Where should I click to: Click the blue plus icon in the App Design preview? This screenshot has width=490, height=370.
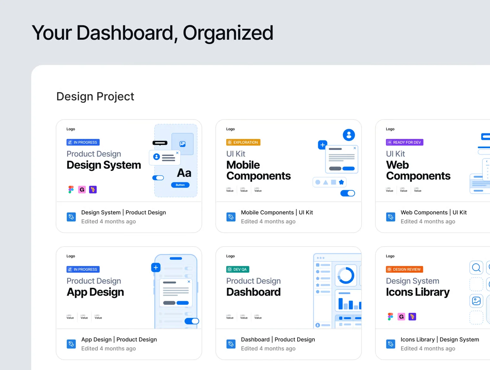click(x=156, y=268)
